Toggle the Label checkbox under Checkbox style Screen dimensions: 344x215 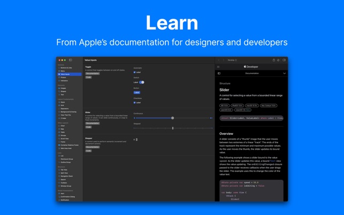[134, 103]
